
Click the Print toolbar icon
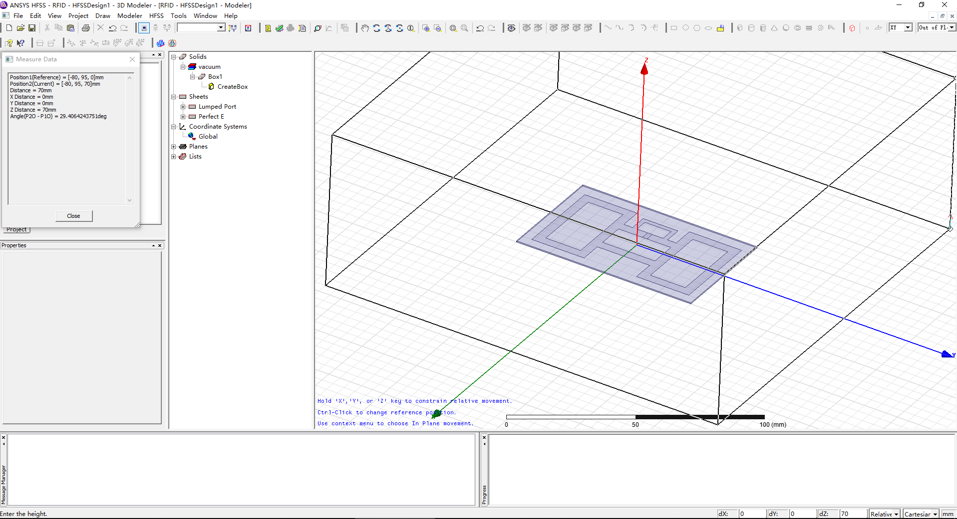[x=86, y=28]
